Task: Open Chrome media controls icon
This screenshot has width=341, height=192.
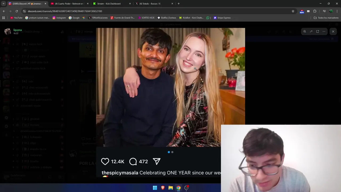Action: pos(324,11)
